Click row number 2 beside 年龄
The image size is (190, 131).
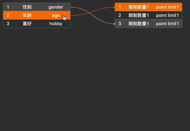(8, 15)
